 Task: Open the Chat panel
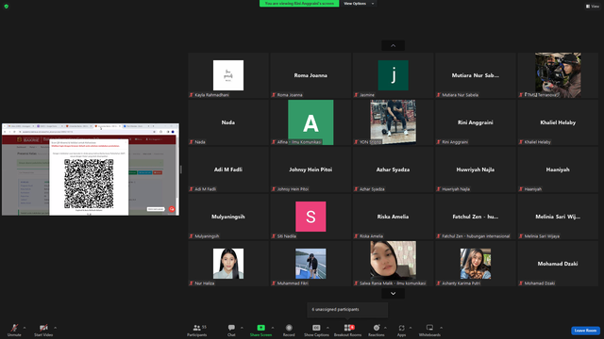[231, 330]
